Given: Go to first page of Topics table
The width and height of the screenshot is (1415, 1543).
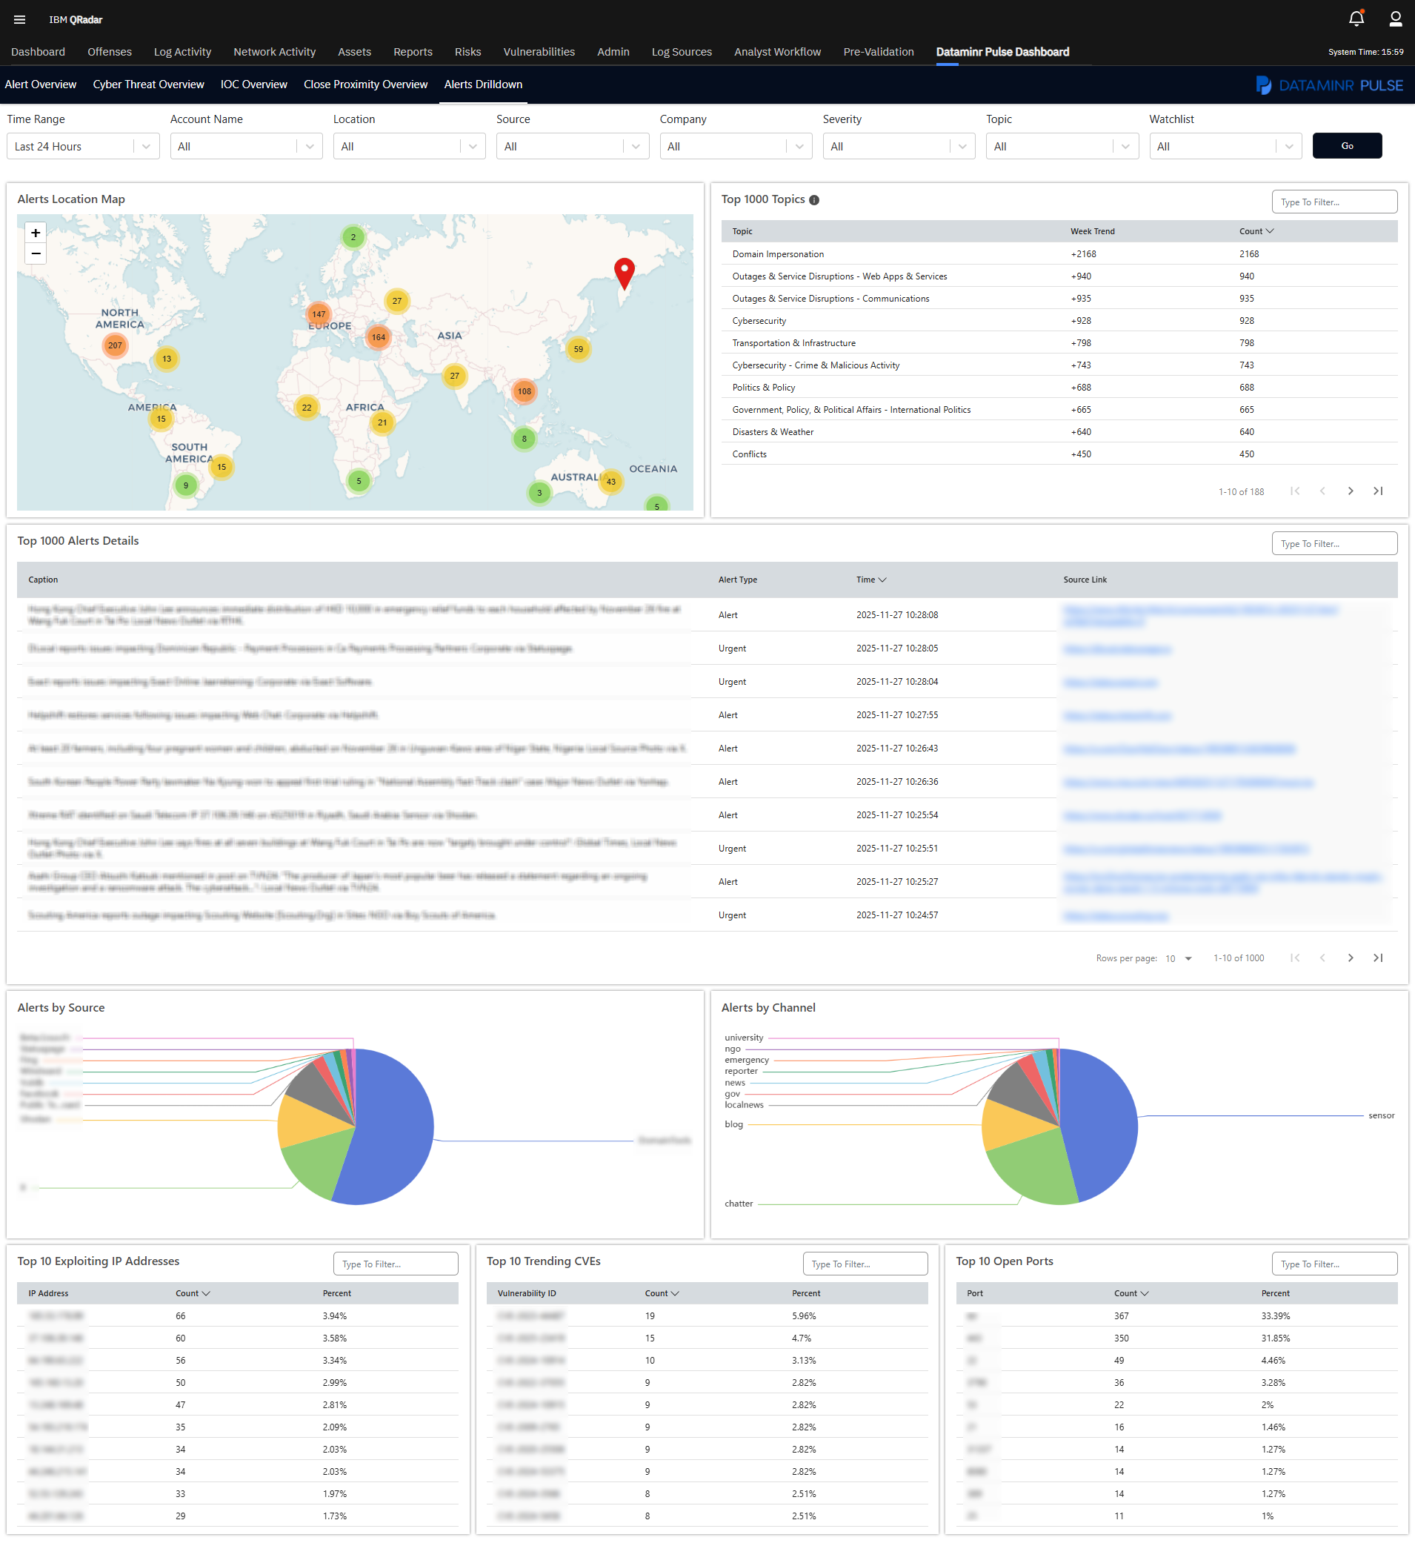Looking at the screenshot, I should pos(1295,491).
